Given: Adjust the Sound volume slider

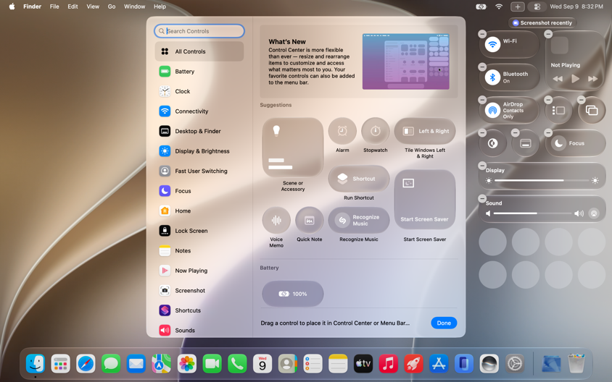Looking at the screenshot, I should 532,213.
